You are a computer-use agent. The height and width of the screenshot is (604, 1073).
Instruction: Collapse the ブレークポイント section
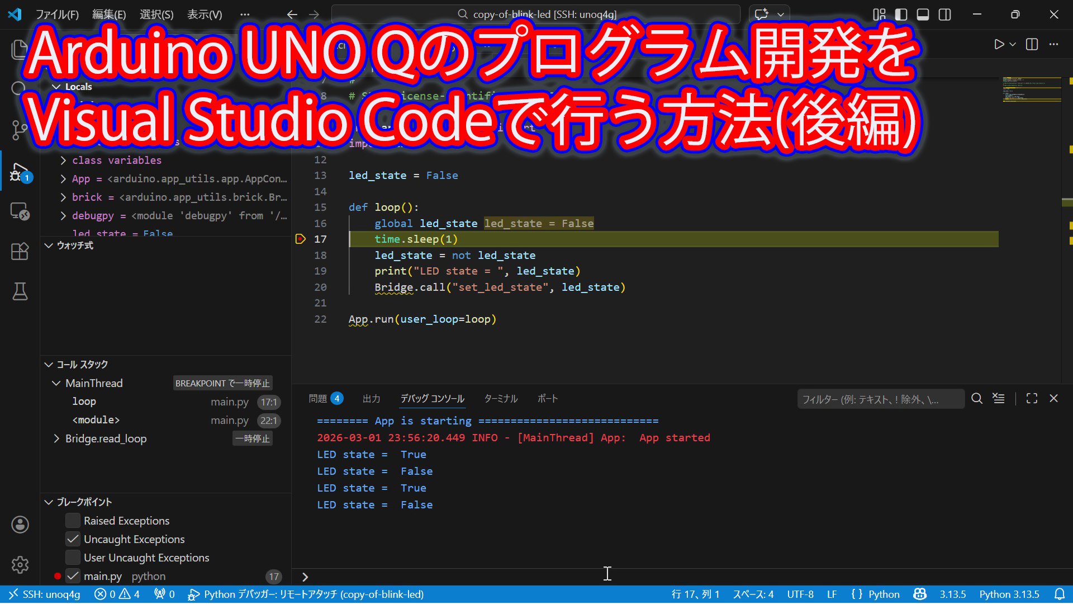[x=49, y=502]
